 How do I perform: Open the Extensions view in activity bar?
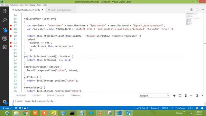(x=5, y=47)
